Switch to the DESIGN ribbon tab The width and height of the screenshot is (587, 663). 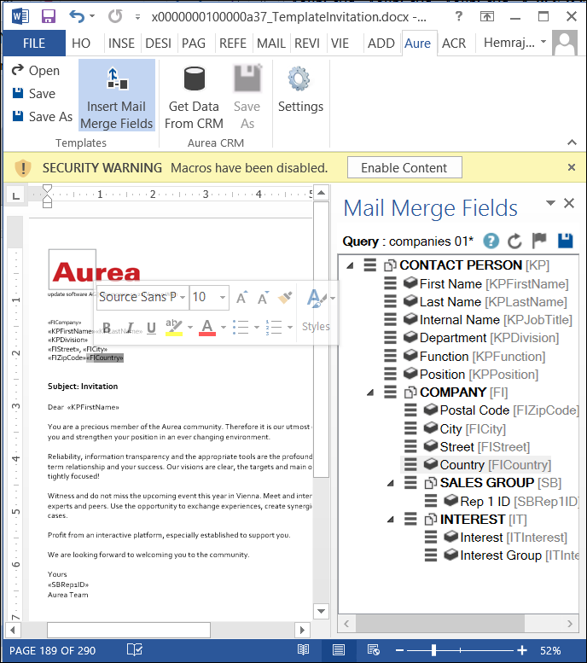tap(158, 44)
